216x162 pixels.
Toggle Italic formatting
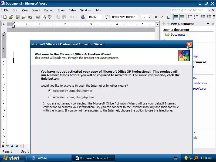point(162,17)
